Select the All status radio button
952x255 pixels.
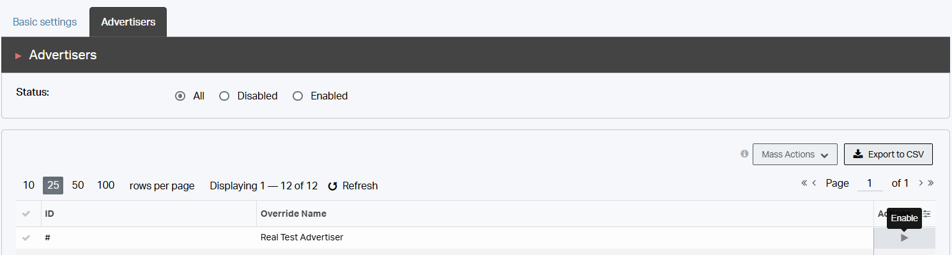click(x=180, y=96)
